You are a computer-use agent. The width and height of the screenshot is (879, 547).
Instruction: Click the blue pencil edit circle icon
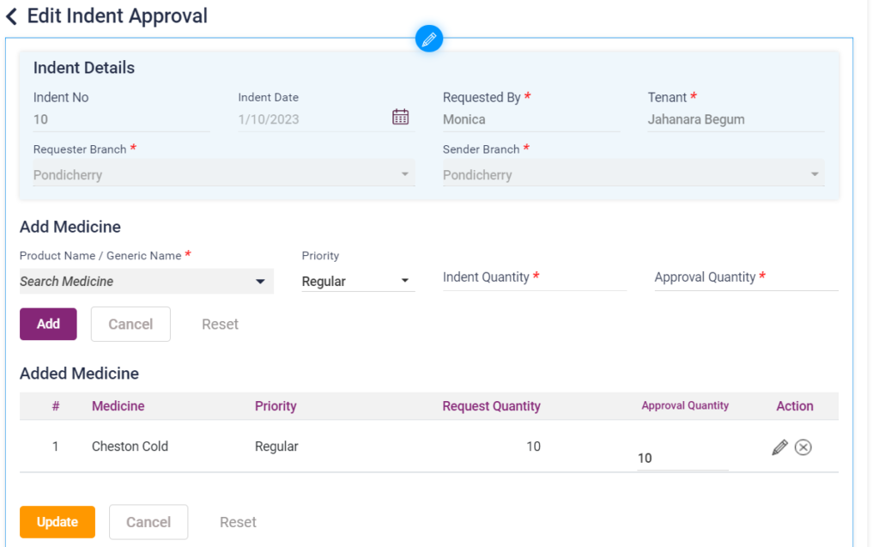428,39
